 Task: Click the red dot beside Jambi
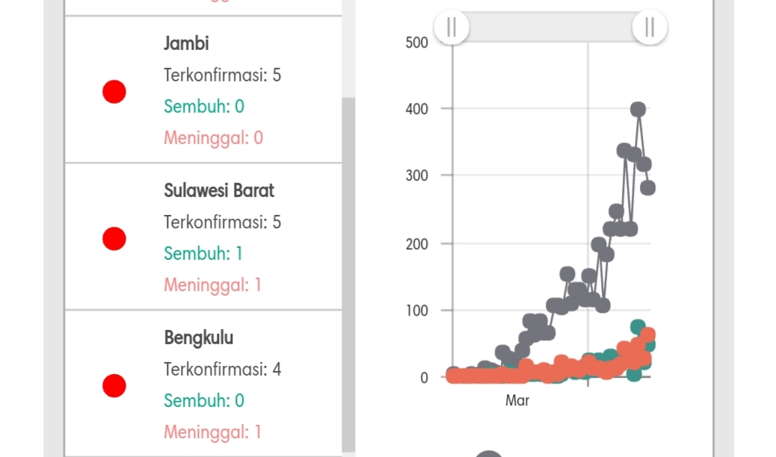(x=114, y=92)
